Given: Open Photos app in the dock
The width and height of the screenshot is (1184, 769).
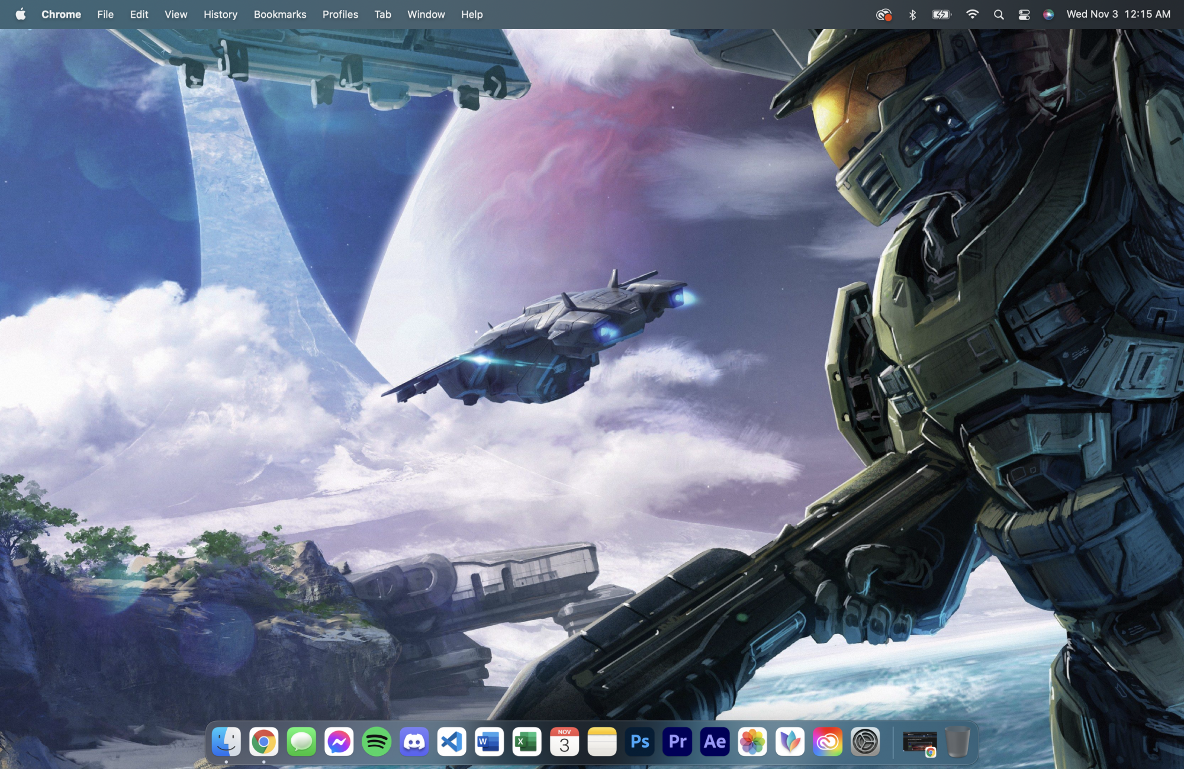Looking at the screenshot, I should (752, 741).
